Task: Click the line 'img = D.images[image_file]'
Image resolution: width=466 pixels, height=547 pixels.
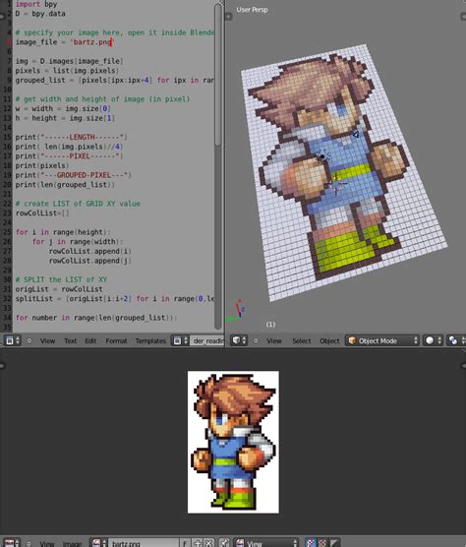Action: [x=69, y=61]
